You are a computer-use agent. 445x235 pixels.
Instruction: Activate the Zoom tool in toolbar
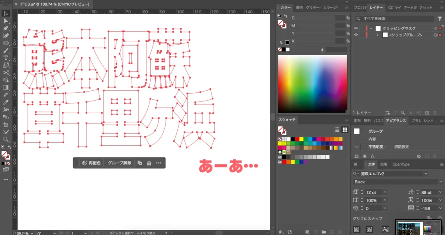pos(6,139)
